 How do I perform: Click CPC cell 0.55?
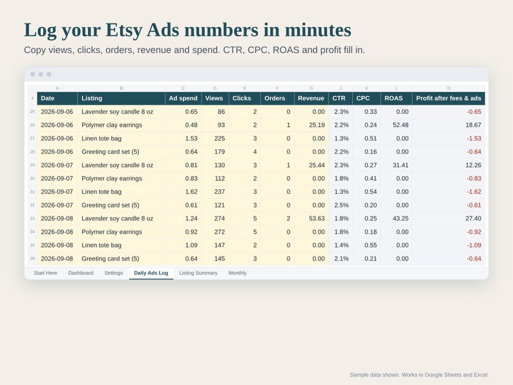(366, 245)
